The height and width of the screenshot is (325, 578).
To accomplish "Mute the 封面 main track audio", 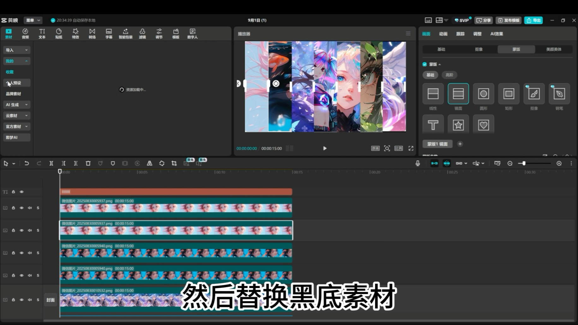I will coord(30,300).
